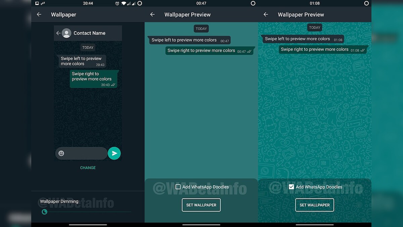
Task: Tap the message input field
Action: 84,153
